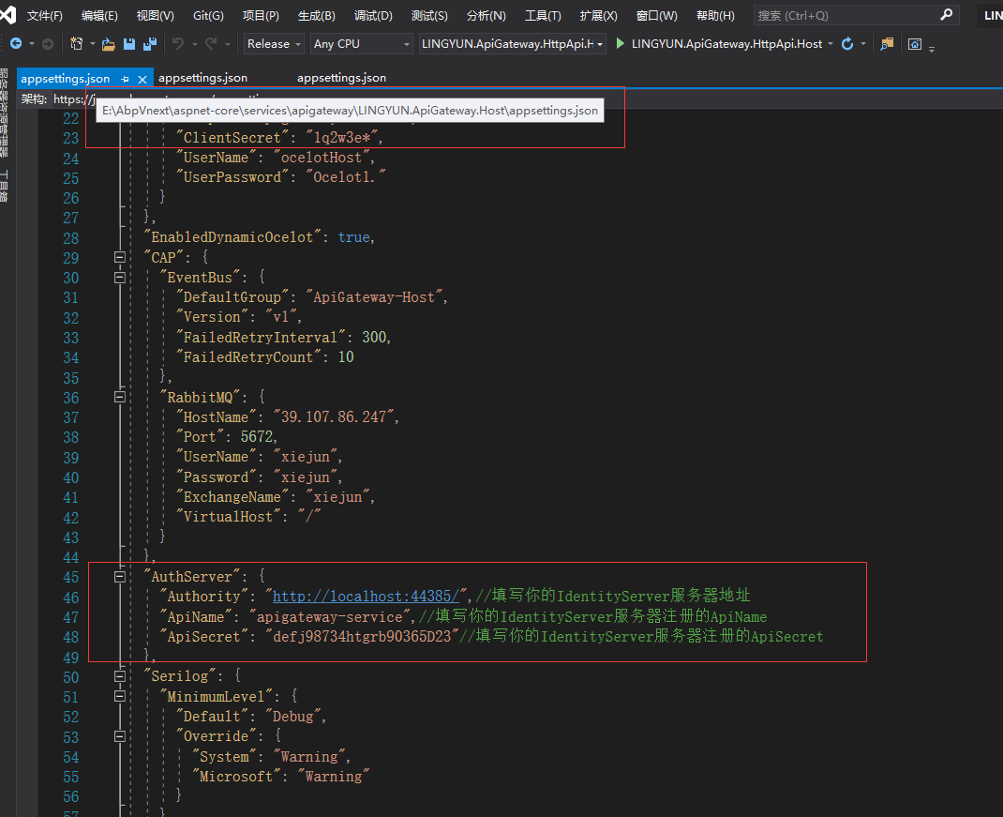1003x817 pixels.
Task: Collapse the Serilog section
Action: [x=120, y=676]
